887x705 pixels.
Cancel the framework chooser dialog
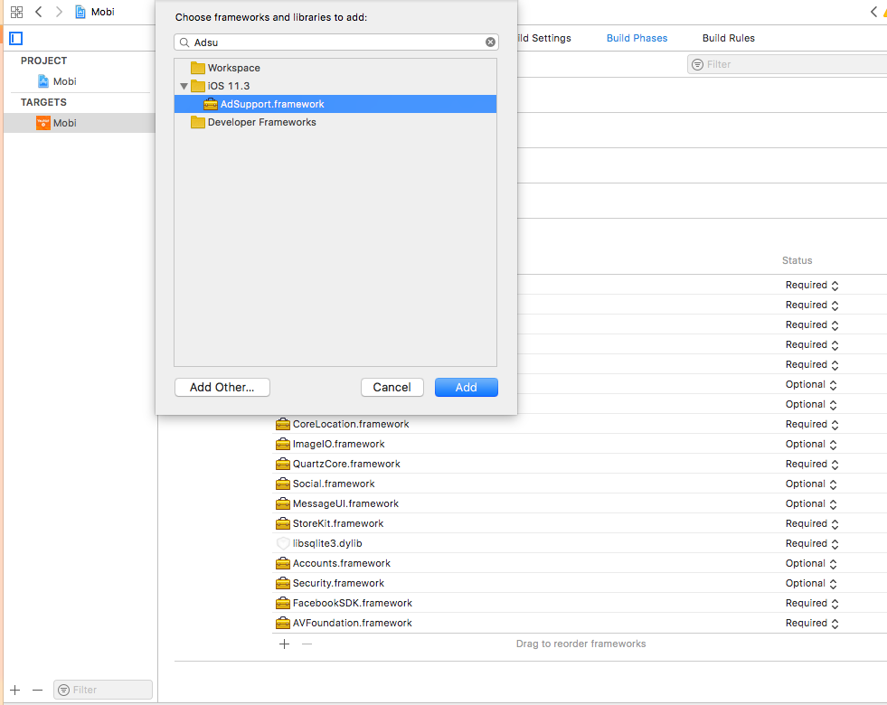pyautogui.click(x=392, y=387)
